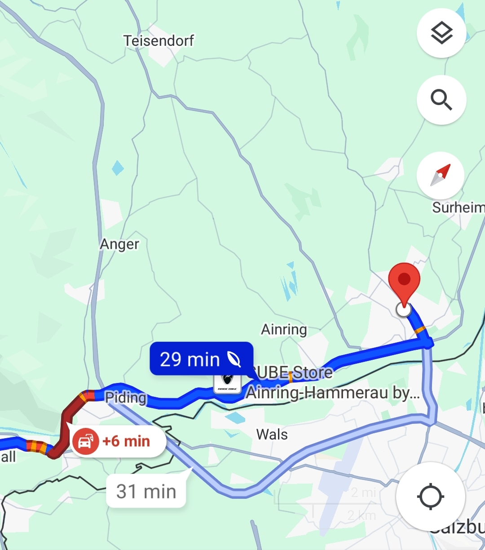
Task: Select the Ainring town label
Action: pos(284,330)
